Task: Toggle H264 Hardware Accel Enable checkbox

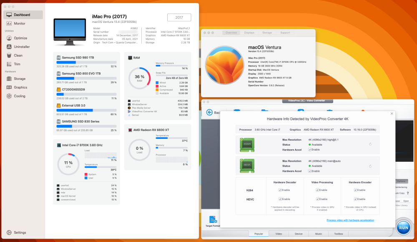Action: (310, 150)
